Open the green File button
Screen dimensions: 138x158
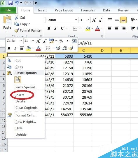coord(8,10)
